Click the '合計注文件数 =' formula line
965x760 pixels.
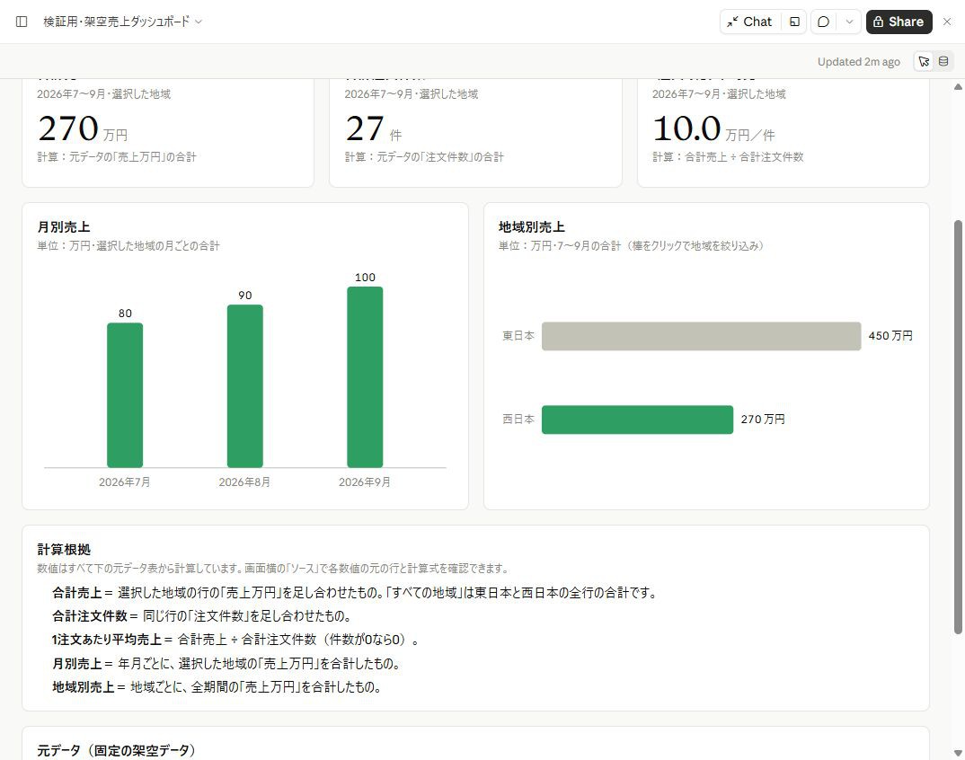tap(202, 616)
